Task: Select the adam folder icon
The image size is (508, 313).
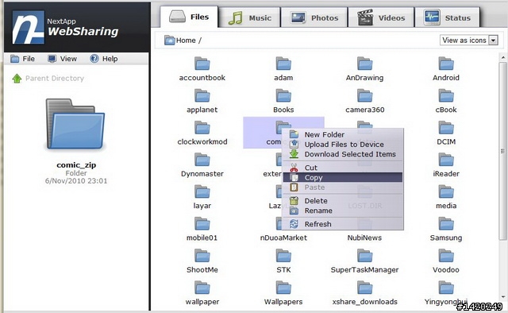Action: point(283,64)
